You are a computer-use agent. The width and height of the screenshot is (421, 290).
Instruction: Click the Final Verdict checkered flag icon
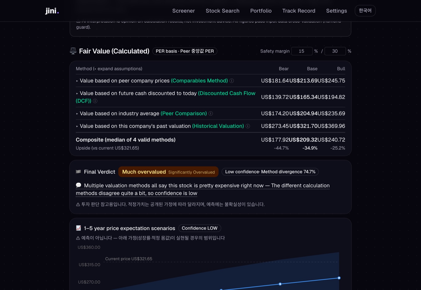coord(78,172)
